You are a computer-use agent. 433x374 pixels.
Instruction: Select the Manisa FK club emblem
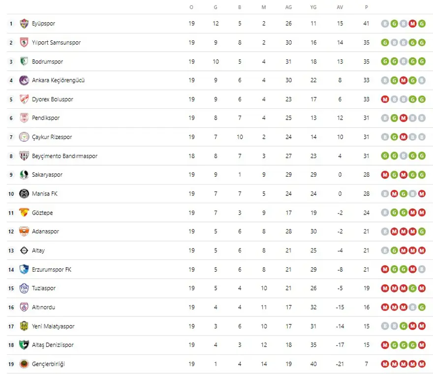coord(24,194)
